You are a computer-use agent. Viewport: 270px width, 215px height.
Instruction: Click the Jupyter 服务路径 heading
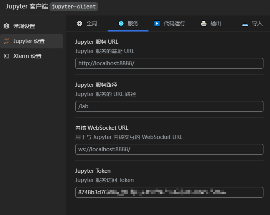tap(96, 85)
